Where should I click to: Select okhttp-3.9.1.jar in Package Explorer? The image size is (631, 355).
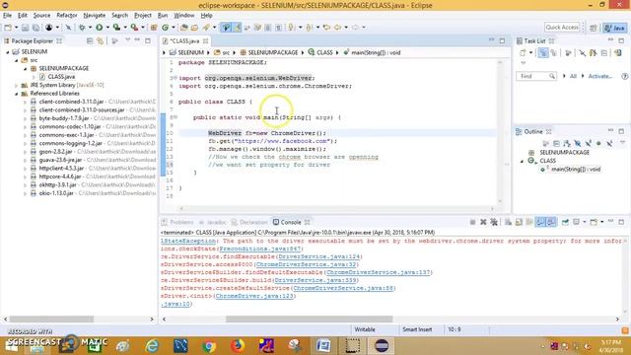[x=57, y=184]
